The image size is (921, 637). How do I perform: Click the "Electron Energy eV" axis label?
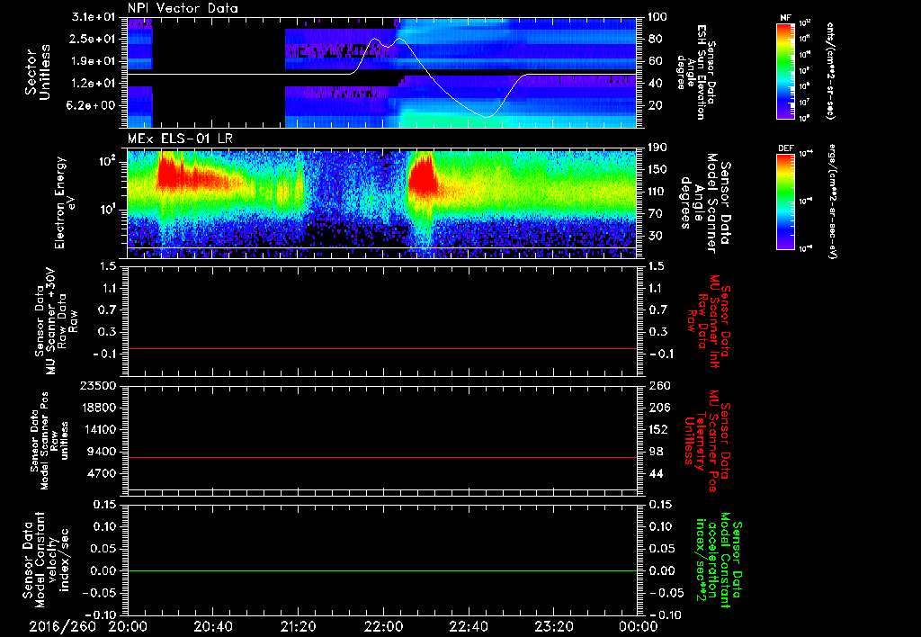(66, 202)
